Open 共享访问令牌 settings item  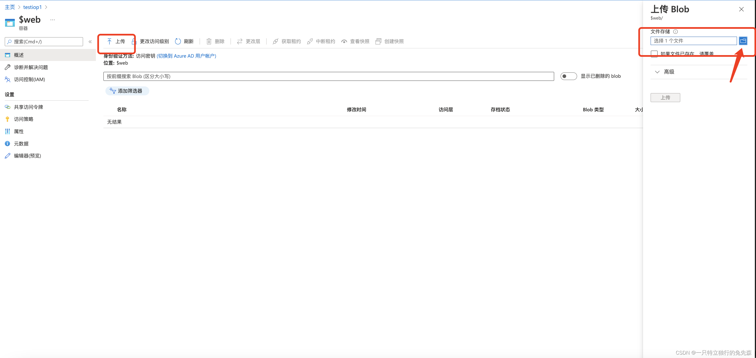coord(29,107)
